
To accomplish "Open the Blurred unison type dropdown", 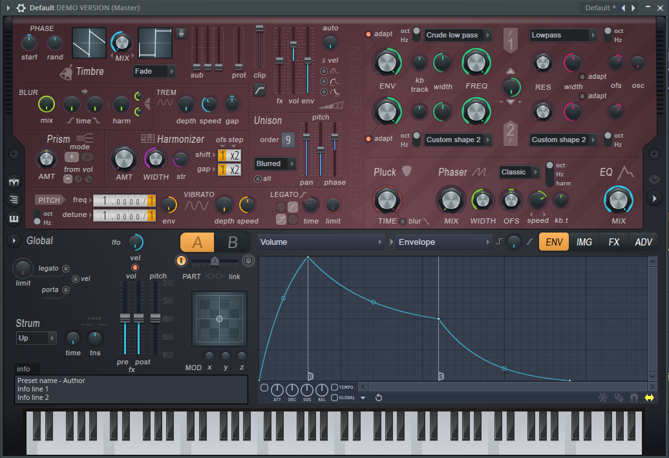I will (x=275, y=164).
